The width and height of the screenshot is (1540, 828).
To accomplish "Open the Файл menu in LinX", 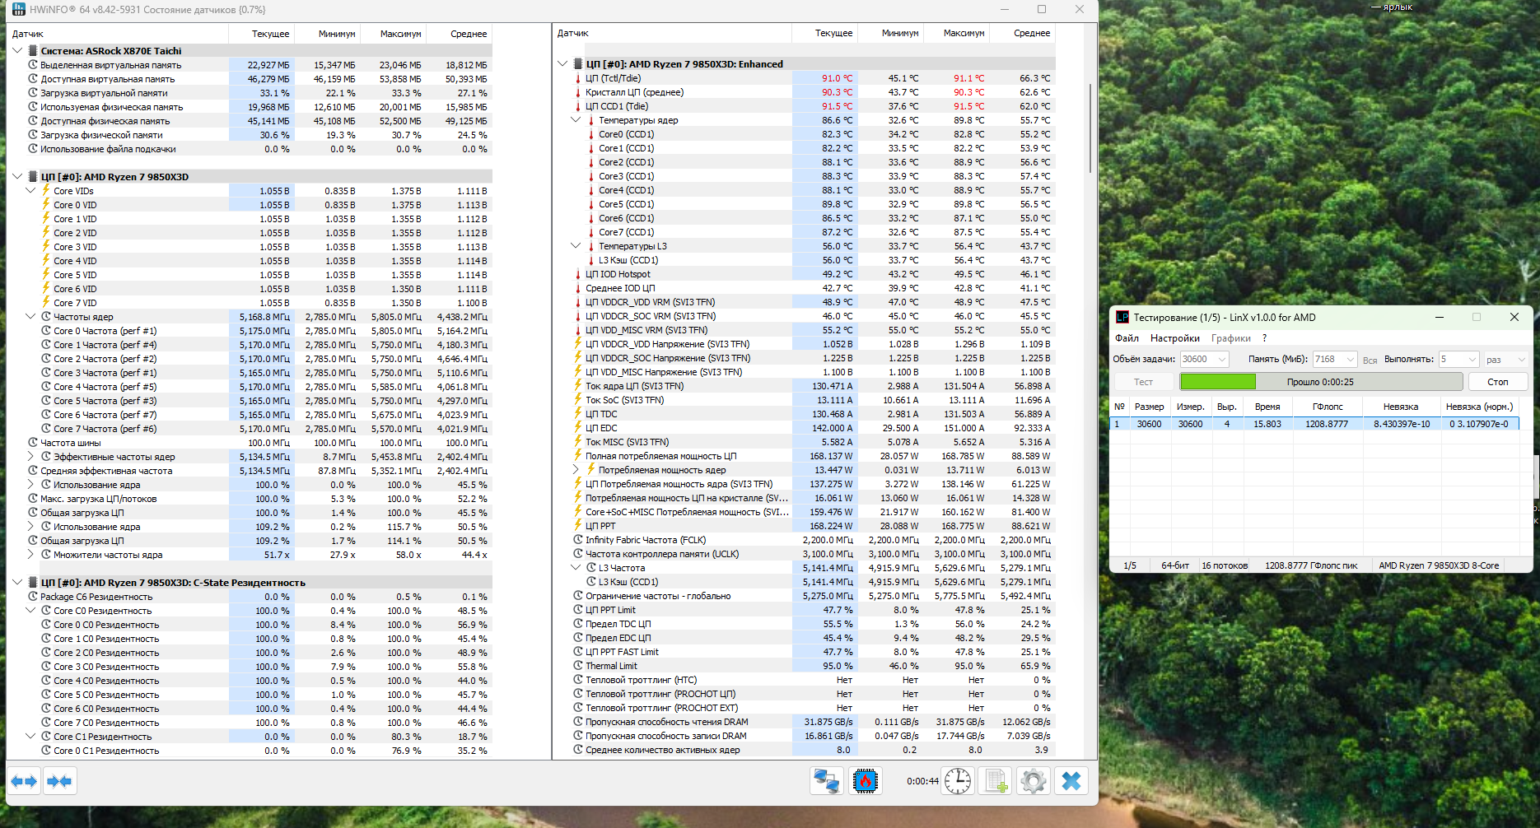I will click(x=1127, y=338).
